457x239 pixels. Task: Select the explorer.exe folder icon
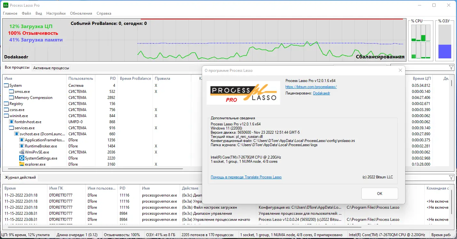point(22,164)
